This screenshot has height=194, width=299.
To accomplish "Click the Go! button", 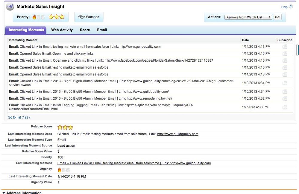I will [x=277, y=17].
